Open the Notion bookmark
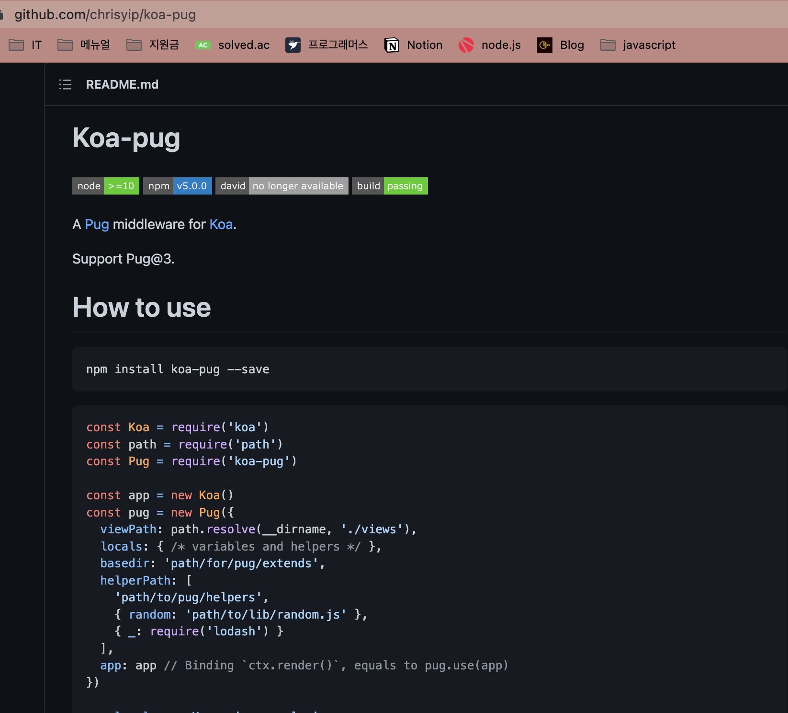Image resolution: width=788 pixels, height=713 pixels. pos(414,45)
